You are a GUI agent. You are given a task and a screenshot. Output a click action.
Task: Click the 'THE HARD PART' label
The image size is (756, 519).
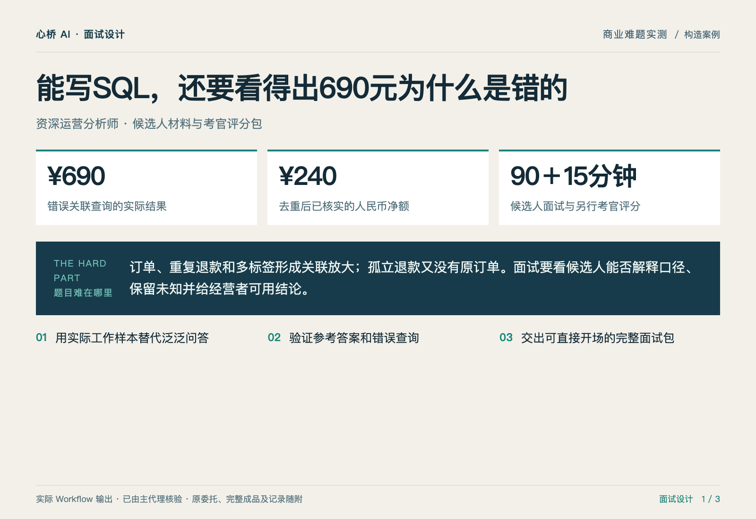tap(80, 271)
